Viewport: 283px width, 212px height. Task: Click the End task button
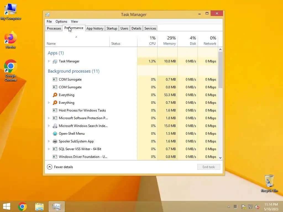pos(209,167)
